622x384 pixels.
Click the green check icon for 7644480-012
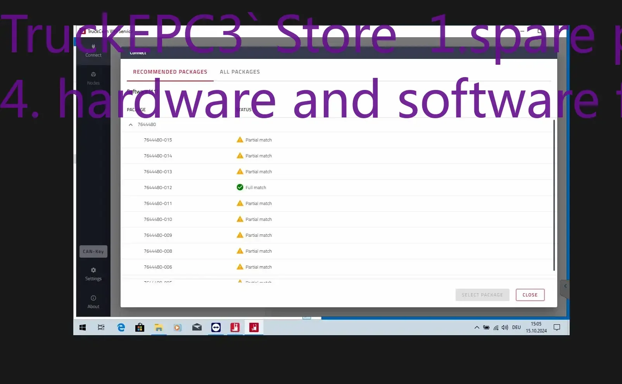pyautogui.click(x=240, y=188)
